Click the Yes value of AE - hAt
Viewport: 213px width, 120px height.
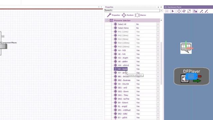click(138, 54)
